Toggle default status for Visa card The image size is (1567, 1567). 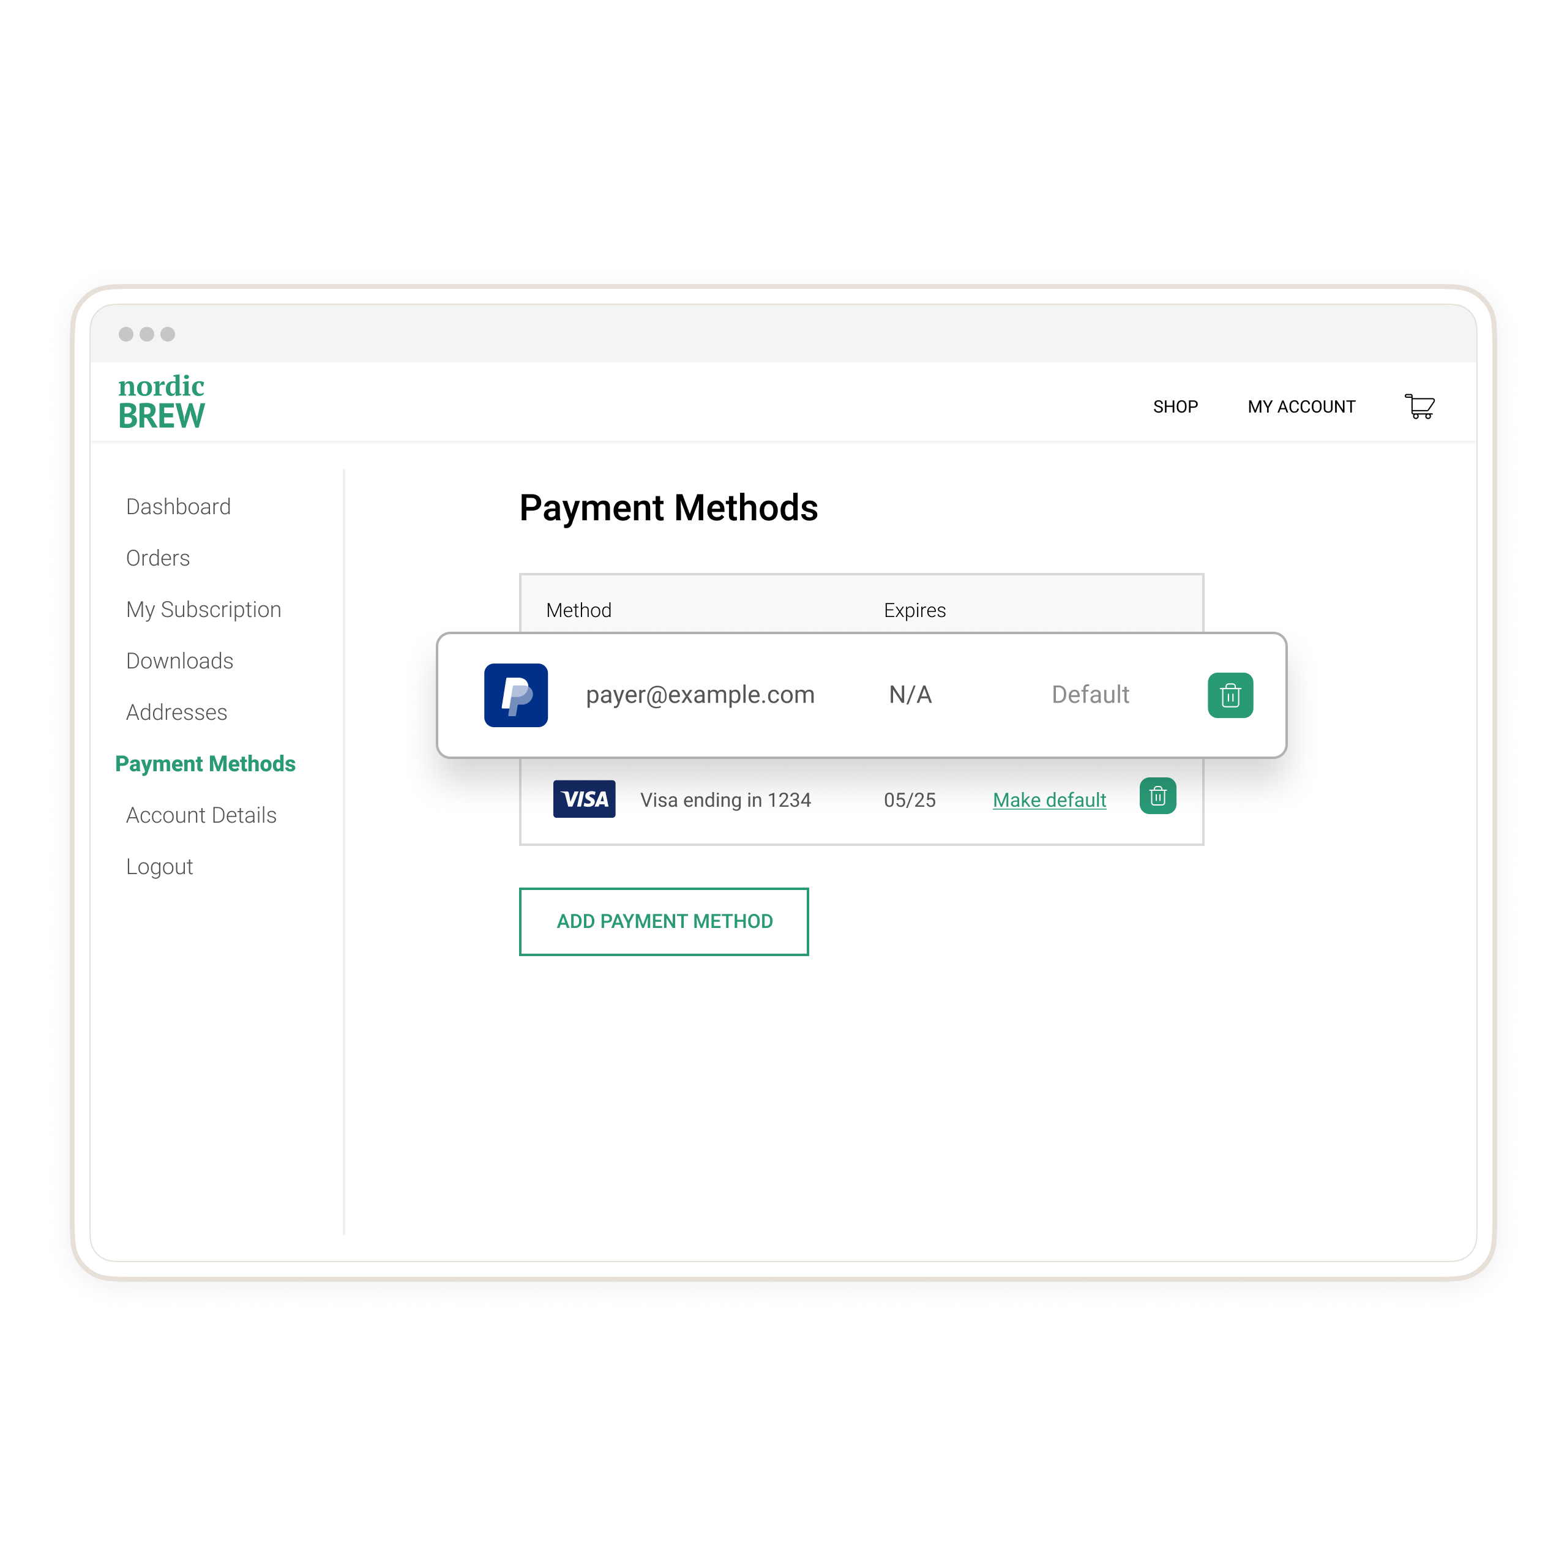pos(1050,799)
